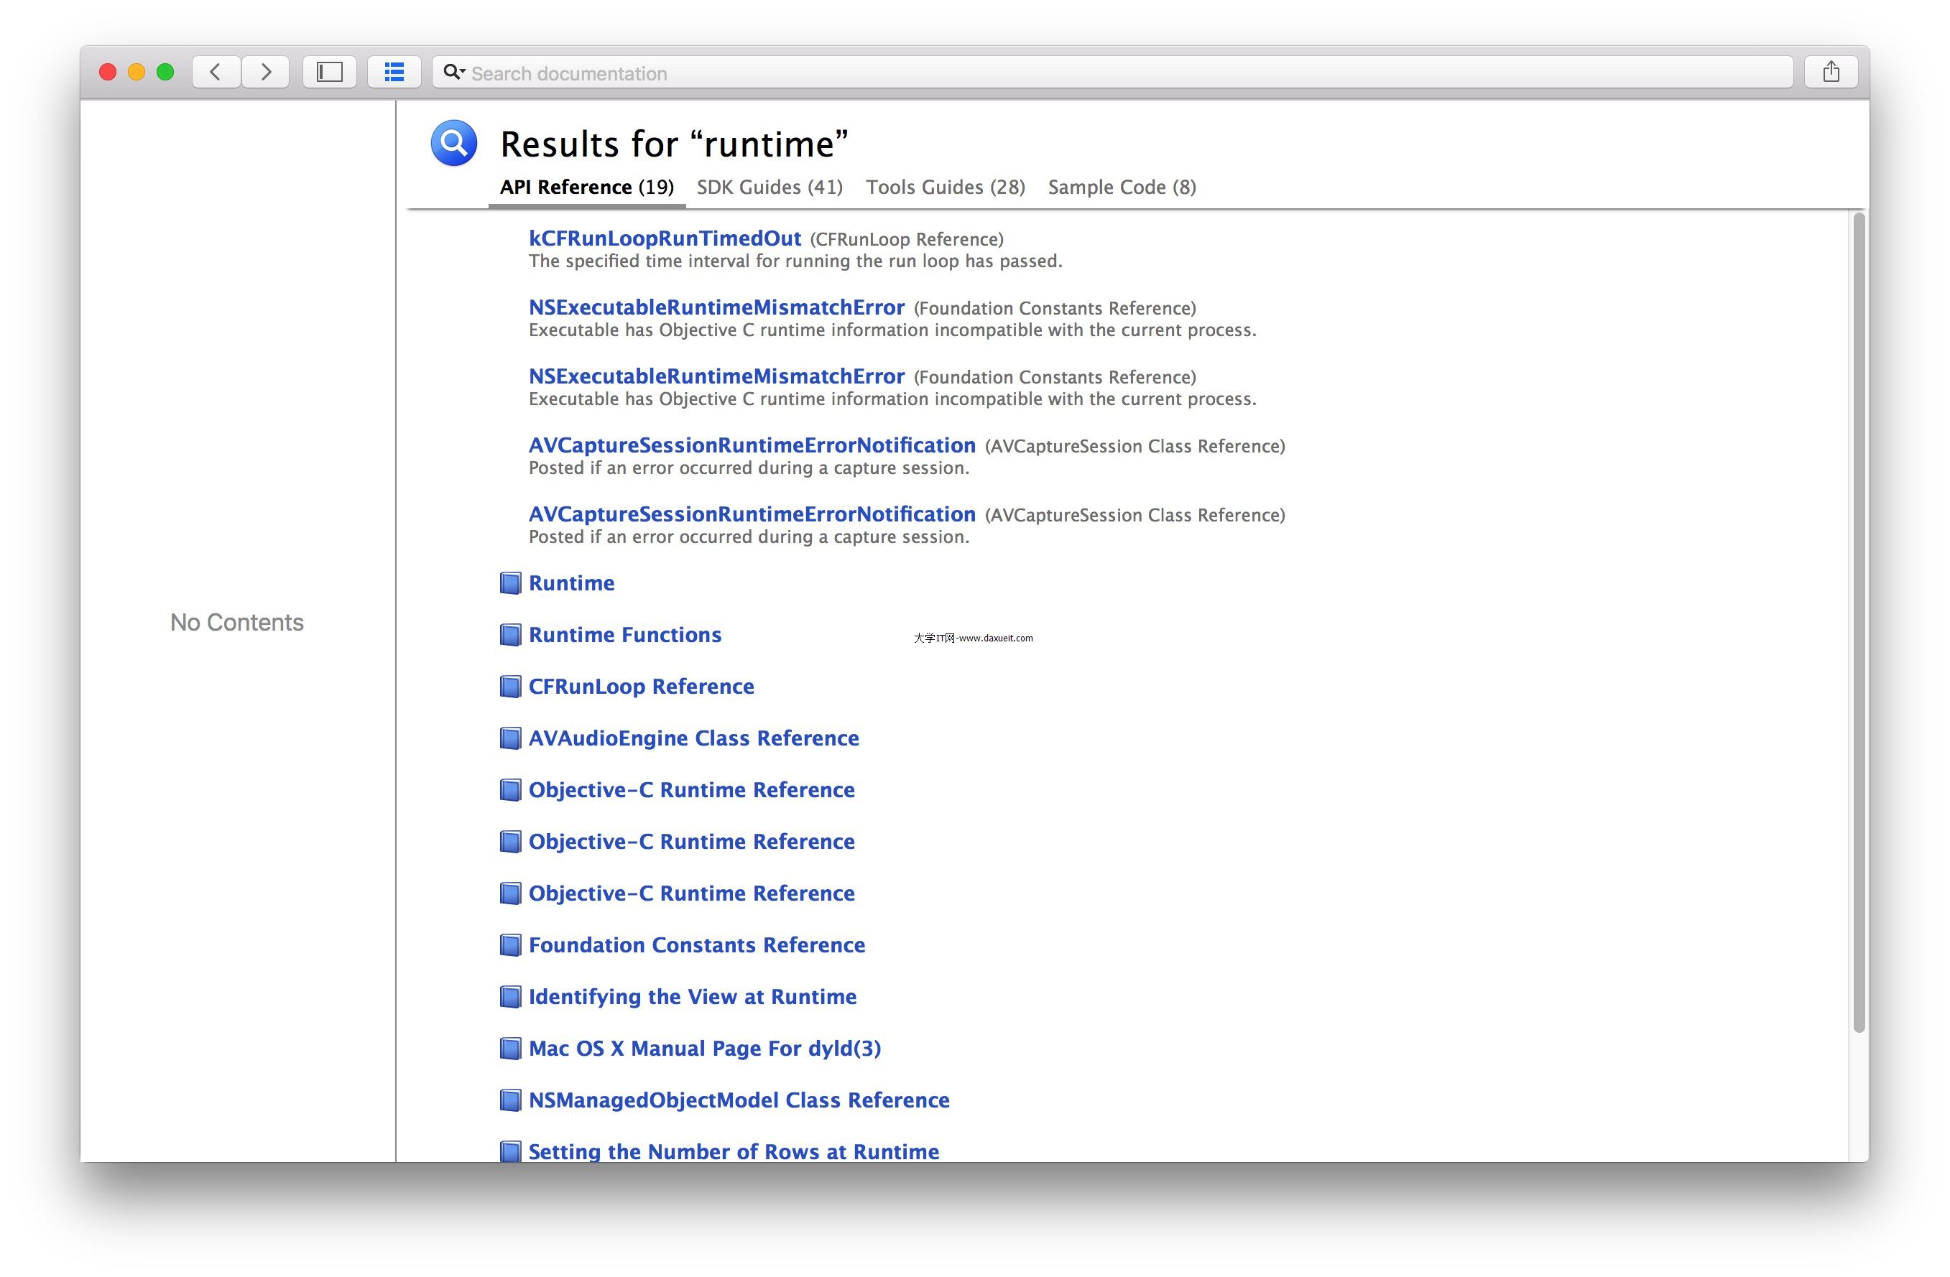Toggle the table of contents list button

pos(394,72)
